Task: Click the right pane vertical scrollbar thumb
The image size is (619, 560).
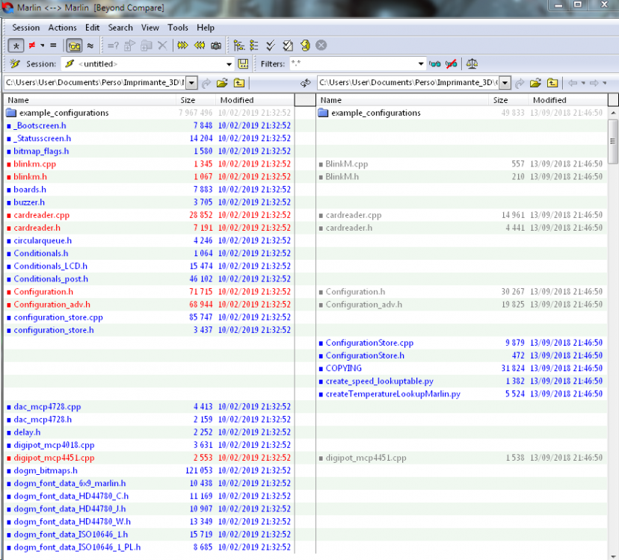Action: [613, 141]
